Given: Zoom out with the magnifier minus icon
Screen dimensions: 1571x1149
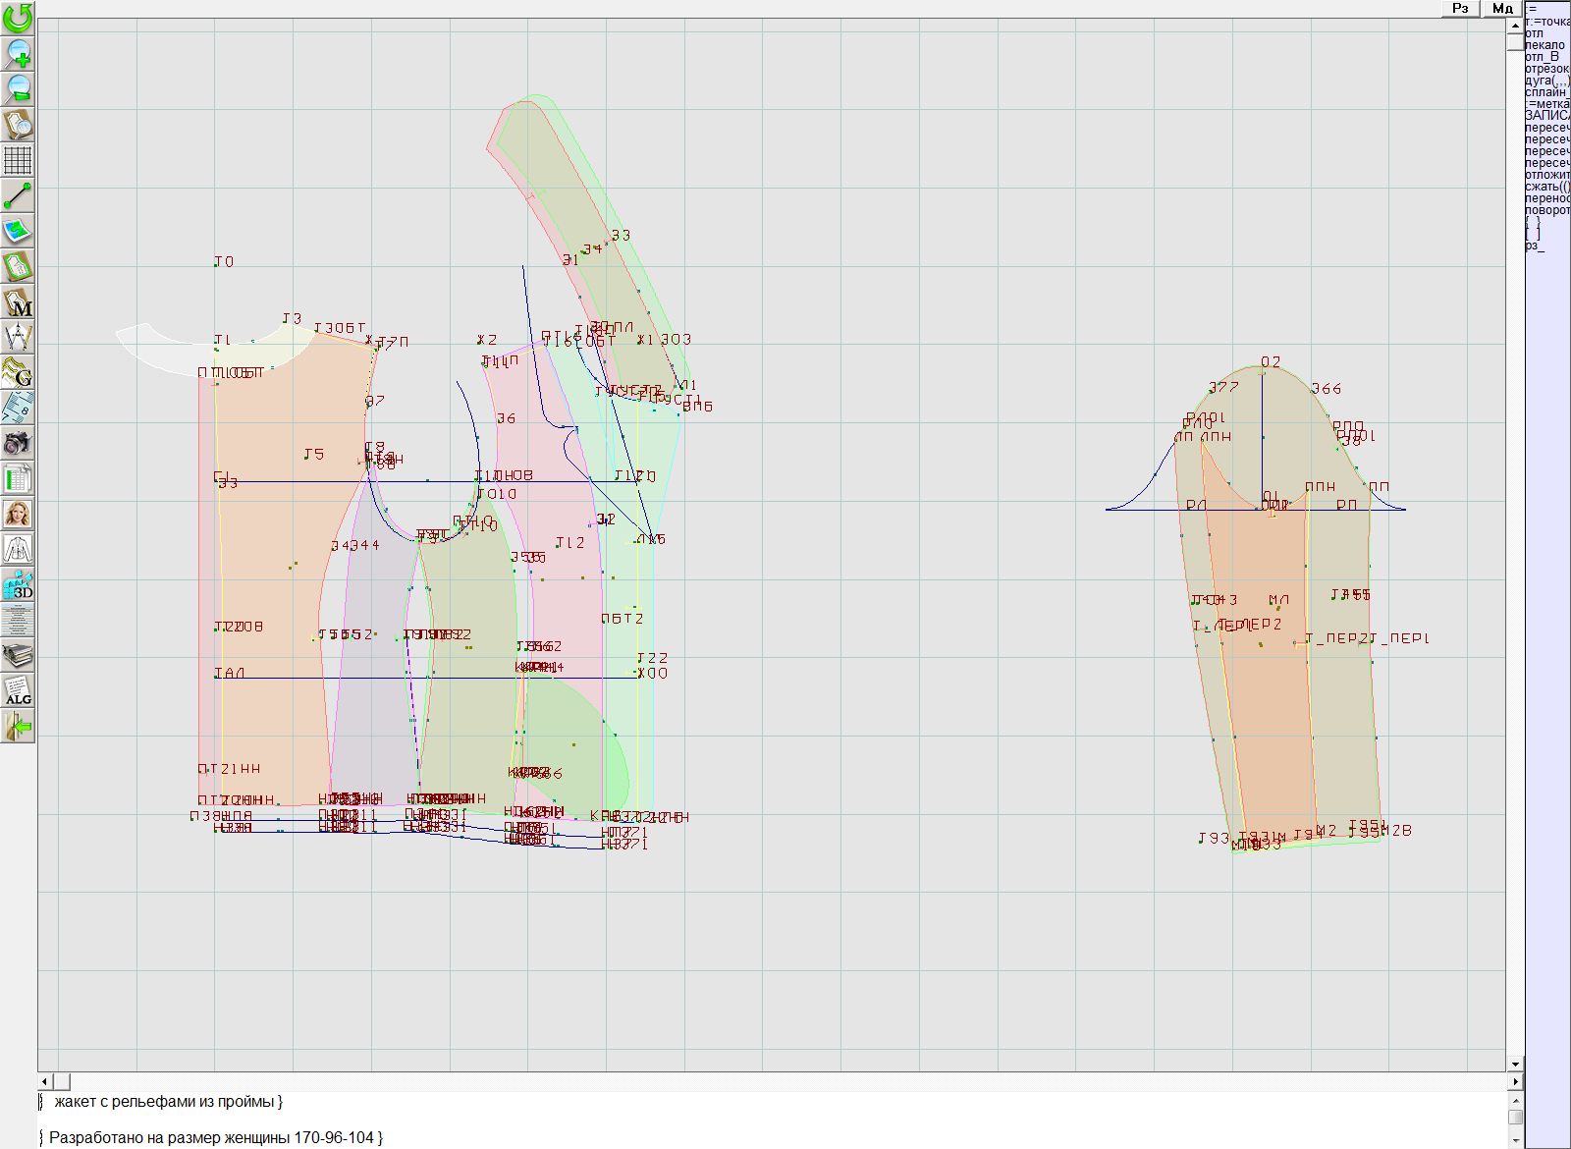Looking at the screenshot, I should point(18,88).
